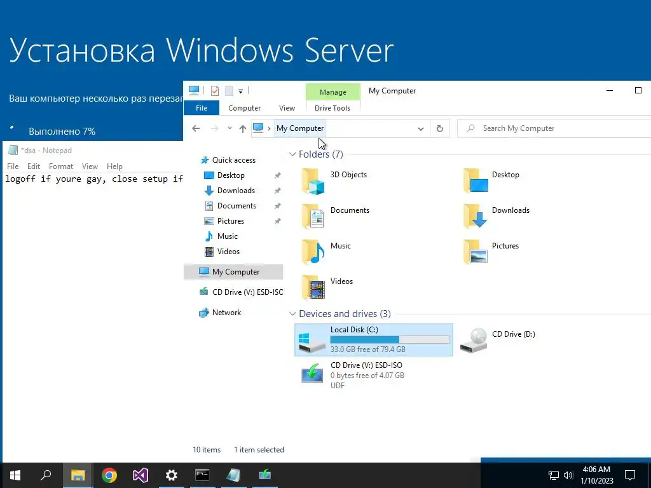This screenshot has width=651, height=488.
Task: Collapse the Devices and drives (3) group
Action: click(x=292, y=314)
